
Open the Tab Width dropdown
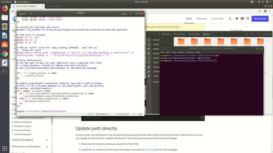(102, 114)
